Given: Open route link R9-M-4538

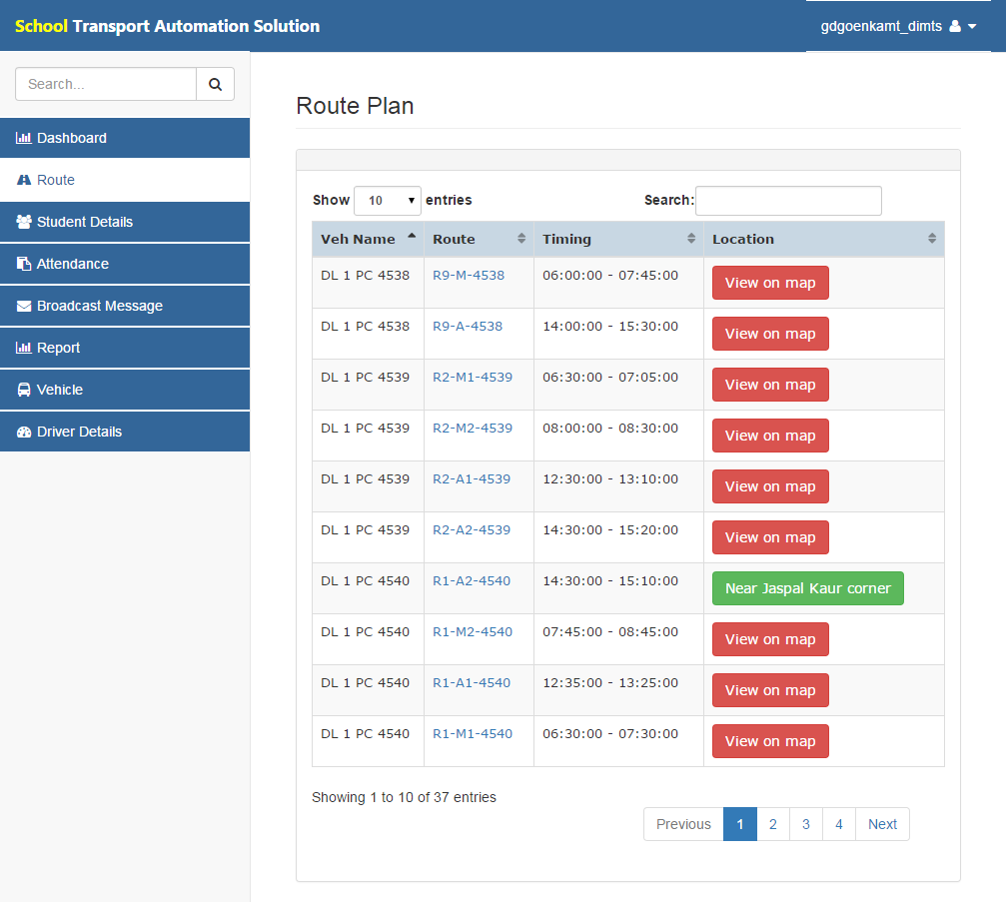Looking at the screenshot, I should pos(469,276).
